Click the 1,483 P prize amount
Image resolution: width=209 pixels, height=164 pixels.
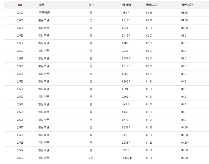click(x=126, y=43)
